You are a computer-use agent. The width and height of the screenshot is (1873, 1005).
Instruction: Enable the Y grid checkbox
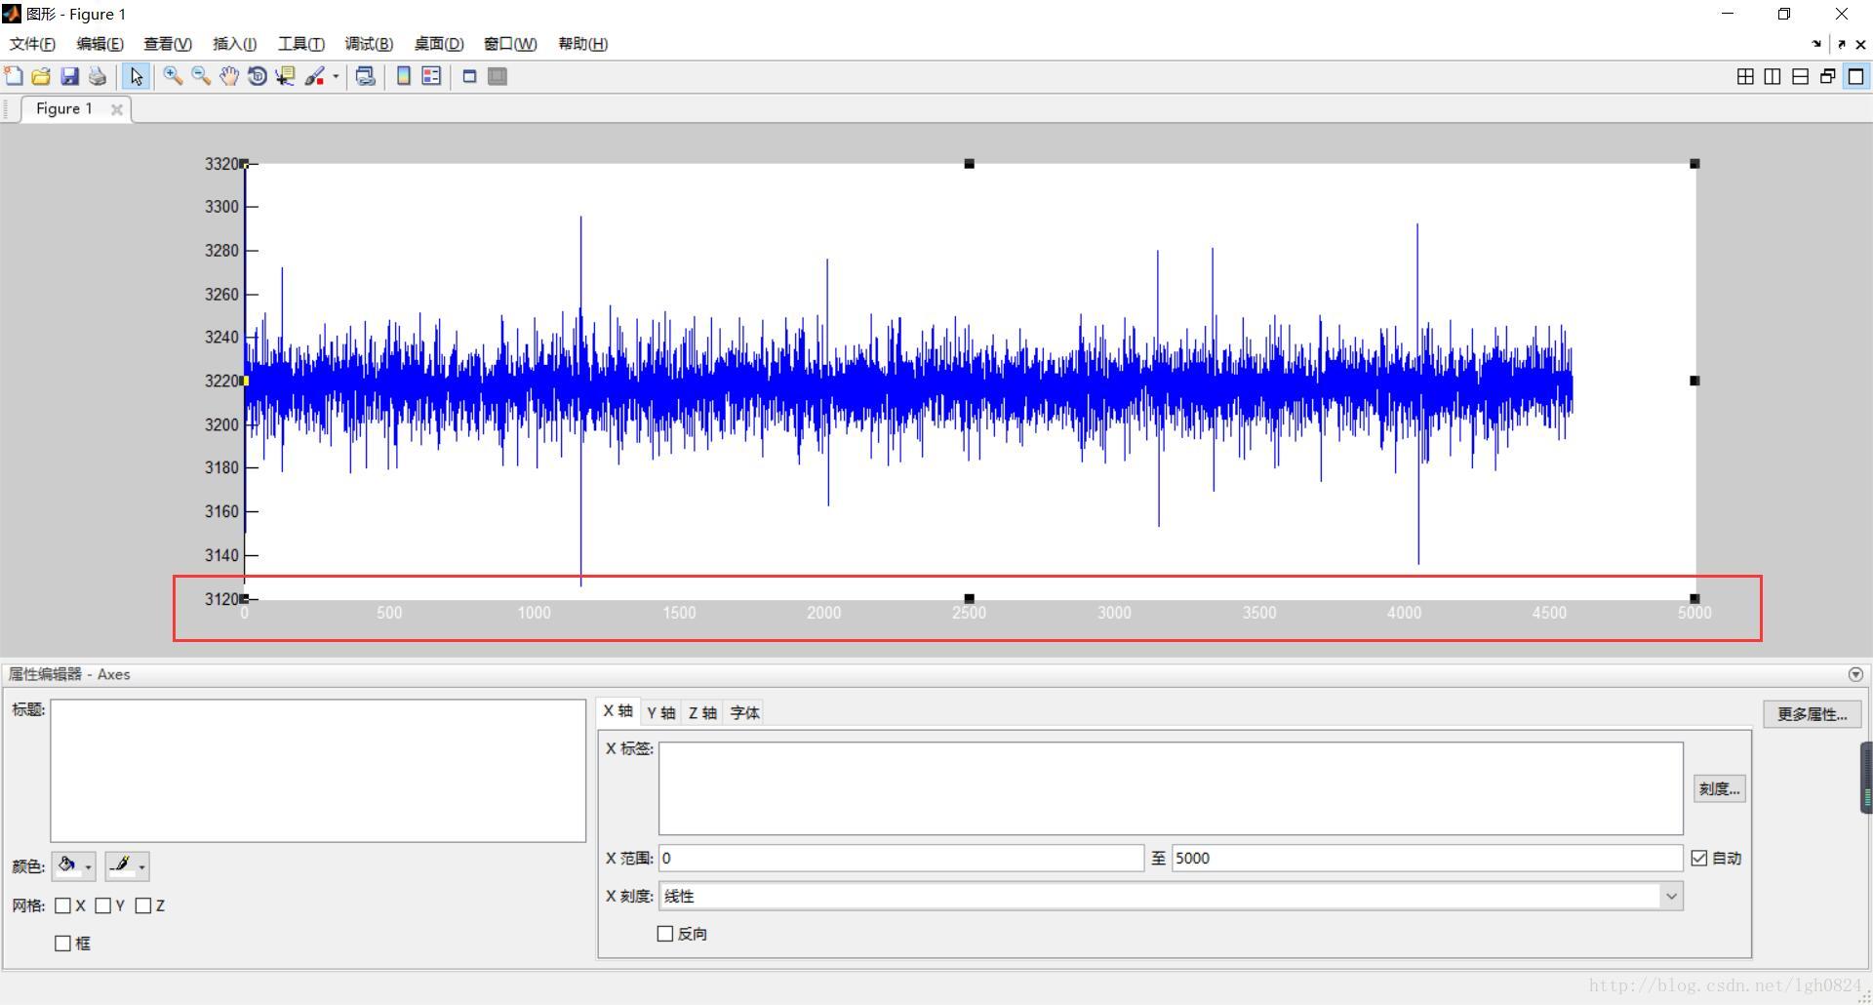[x=103, y=905]
